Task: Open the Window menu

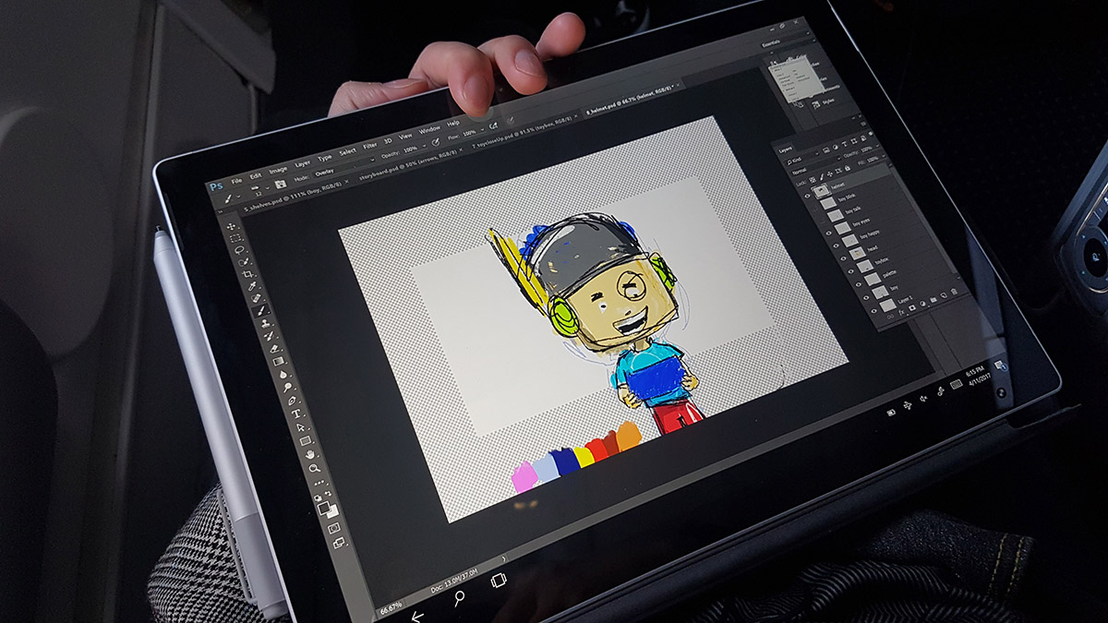Action: pos(429,131)
